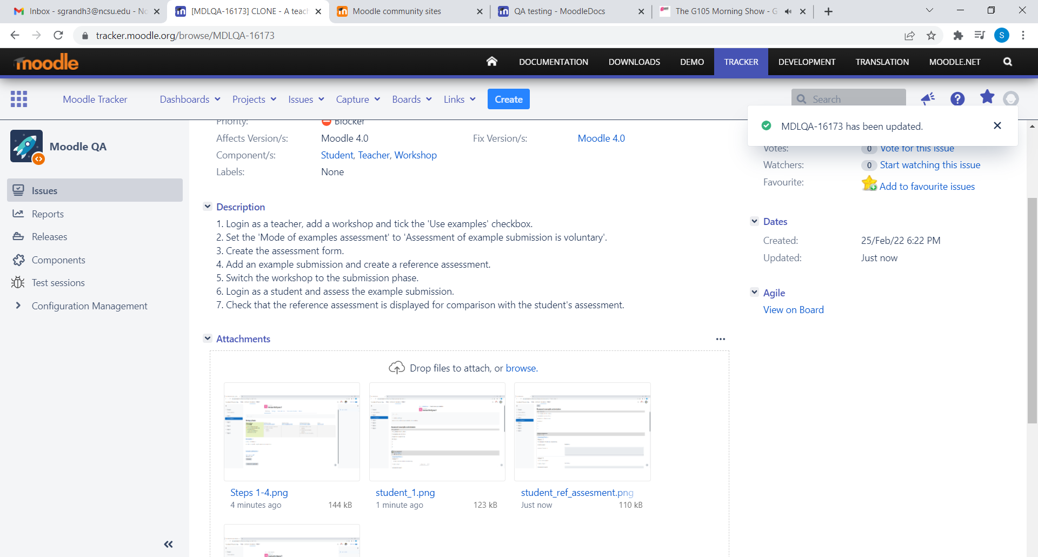Viewport: 1038px width, 557px height.
Task: Bookmark this page with the star icon
Action: 931,35
